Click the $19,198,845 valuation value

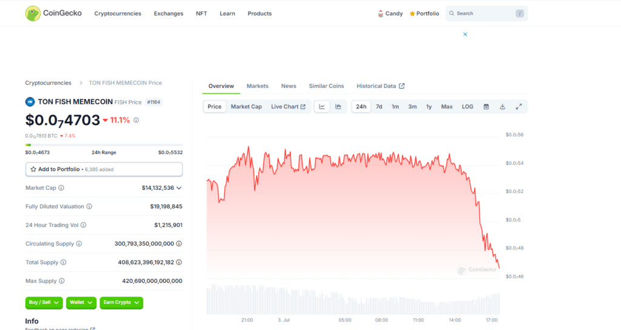(166, 206)
